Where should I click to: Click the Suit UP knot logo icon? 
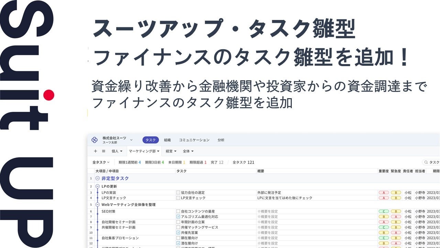pos(95,140)
